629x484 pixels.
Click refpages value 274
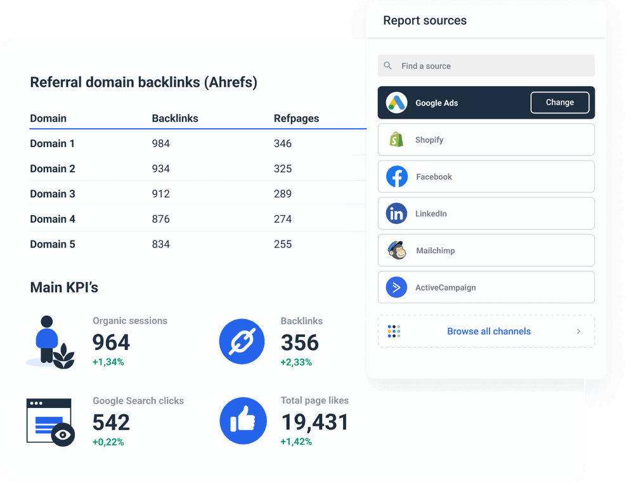coord(283,219)
